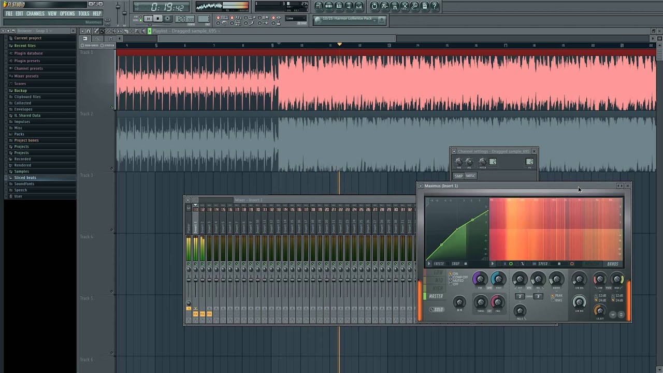Image resolution: width=663 pixels, height=373 pixels.
Task: Select the playlist mute tool
Action: 114,31
